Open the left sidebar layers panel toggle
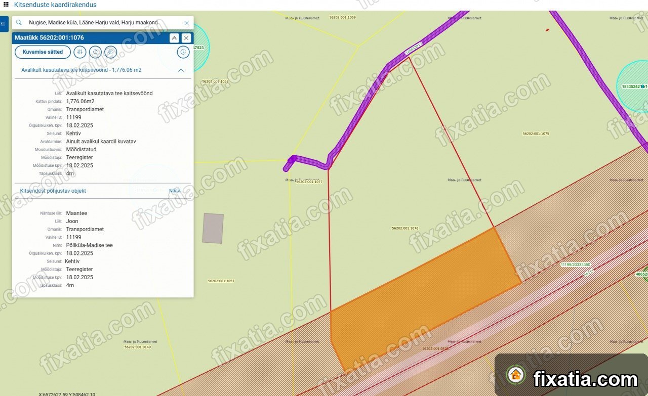The height and width of the screenshot is (396, 648). pos(3,23)
